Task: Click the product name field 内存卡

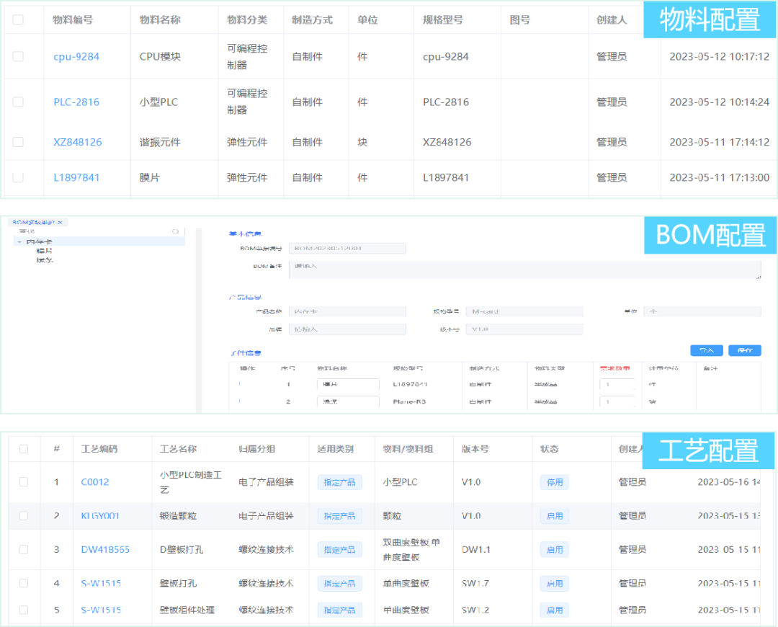Action: [347, 311]
